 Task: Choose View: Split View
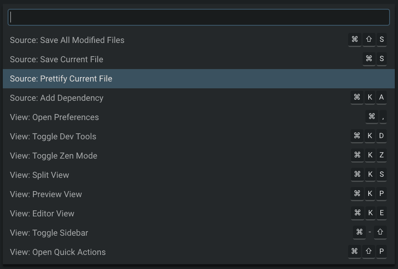(39, 175)
